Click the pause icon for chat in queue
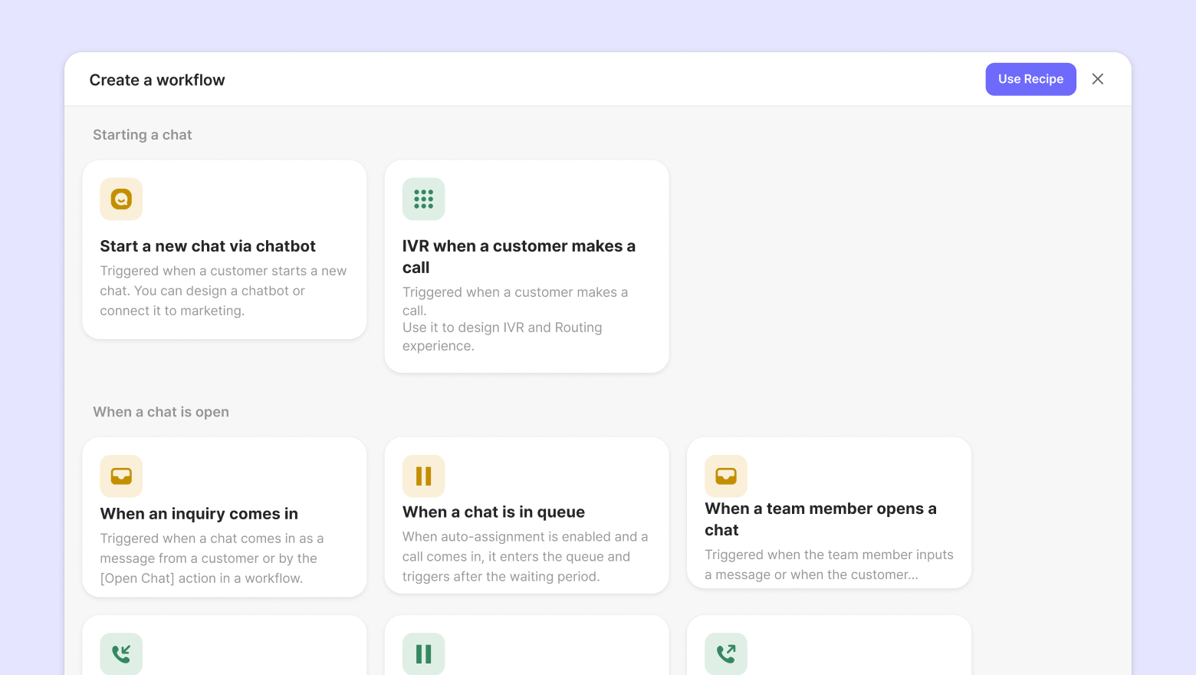 (423, 476)
